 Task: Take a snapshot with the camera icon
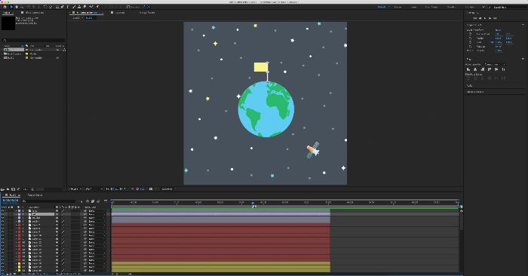click(x=151, y=189)
